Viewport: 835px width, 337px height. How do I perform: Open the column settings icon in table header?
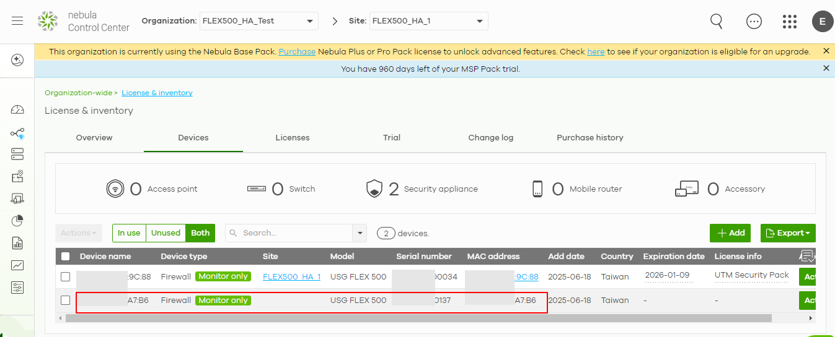[x=808, y=256]
